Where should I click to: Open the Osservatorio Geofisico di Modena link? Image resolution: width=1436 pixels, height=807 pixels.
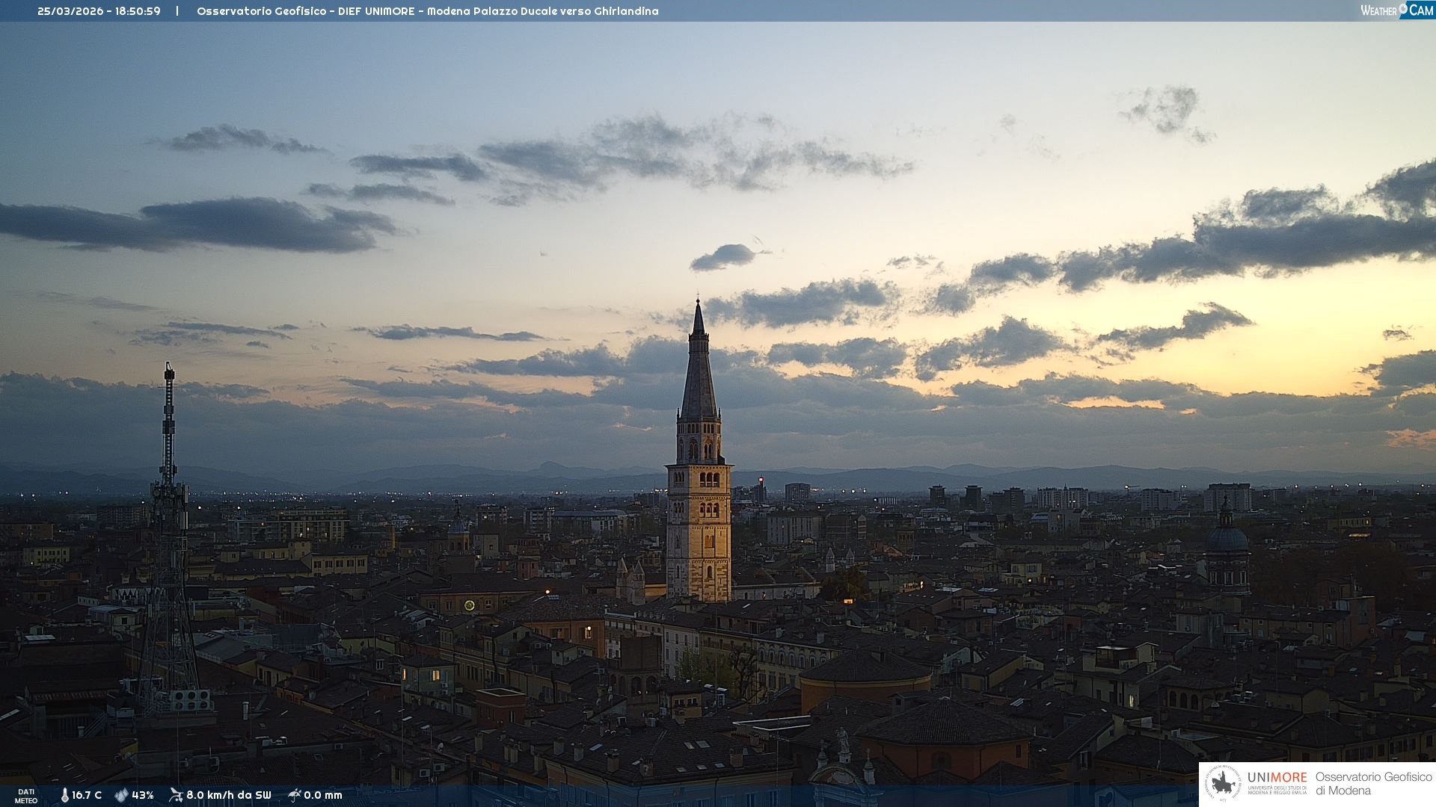1373,783
